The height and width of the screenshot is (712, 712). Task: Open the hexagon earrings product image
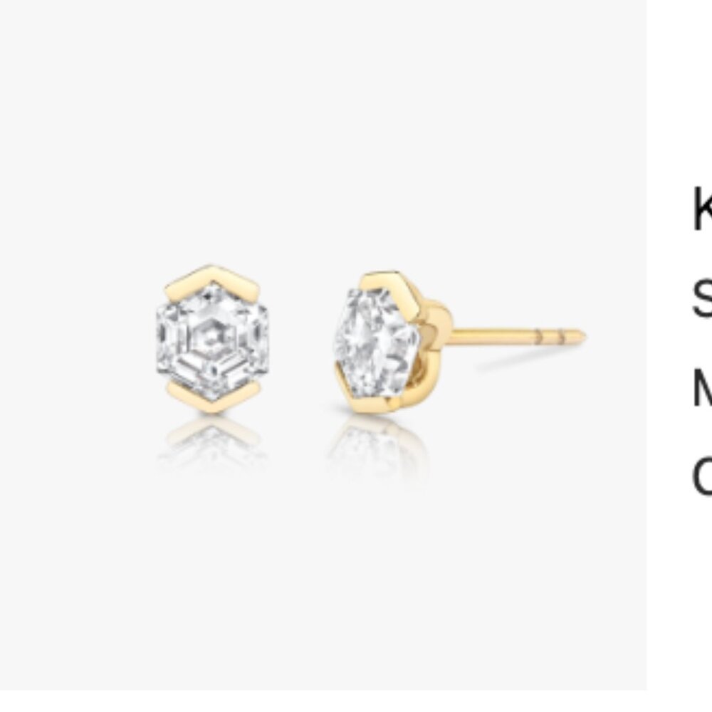[x=323, y=345]
